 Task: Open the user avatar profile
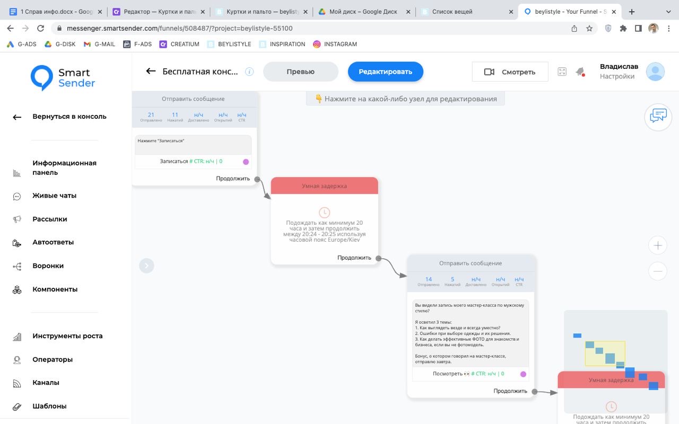(655, 72)
